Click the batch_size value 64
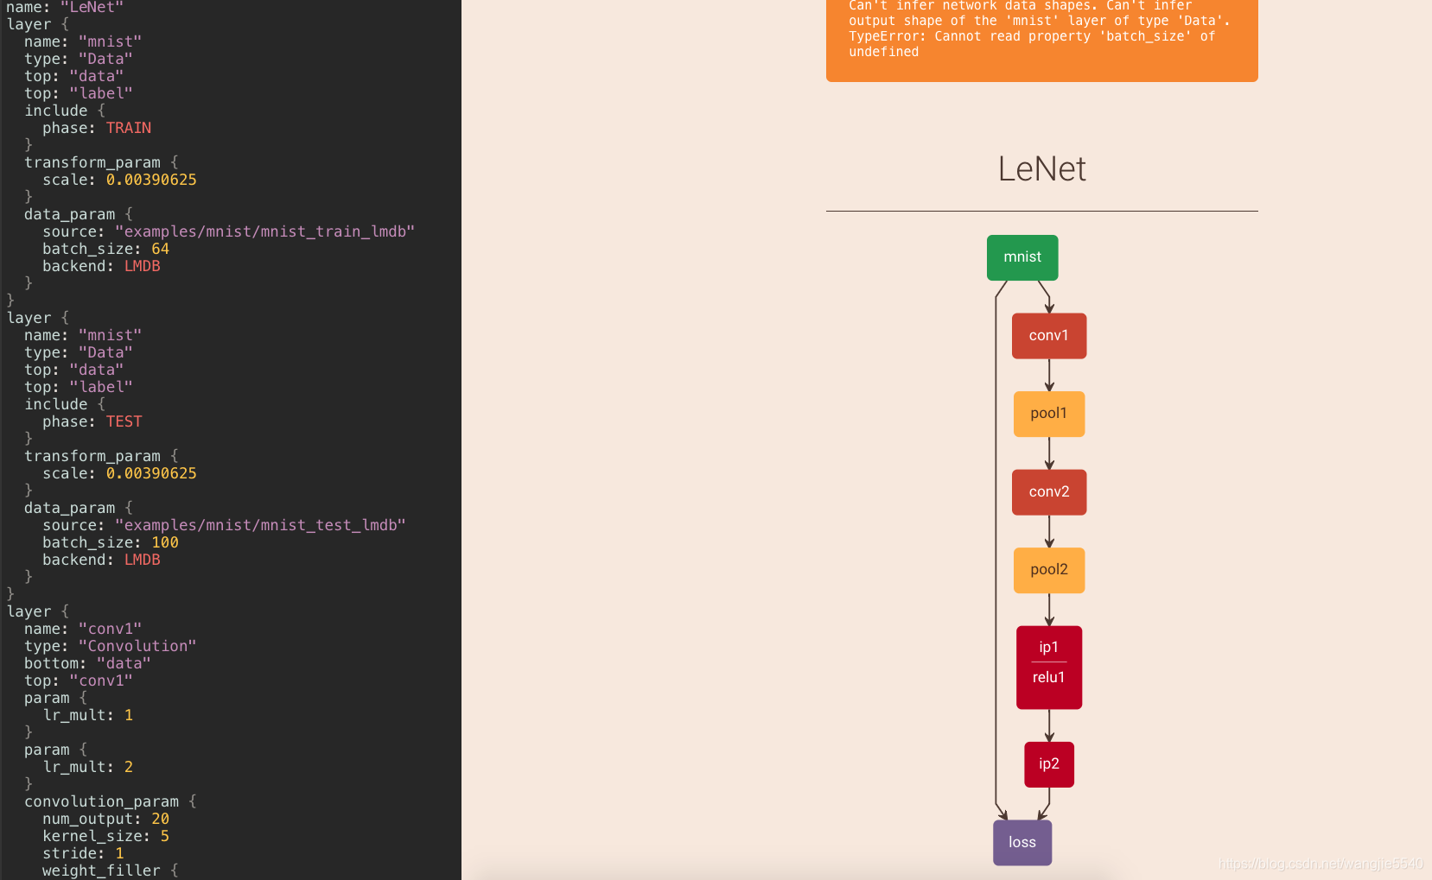 [x=161, y=249]
